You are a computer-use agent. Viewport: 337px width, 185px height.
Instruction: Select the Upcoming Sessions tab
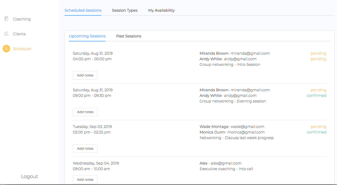tap(87, 36)
